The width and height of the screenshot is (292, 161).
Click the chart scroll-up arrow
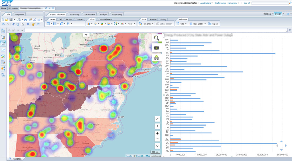(x=281, y=141)
